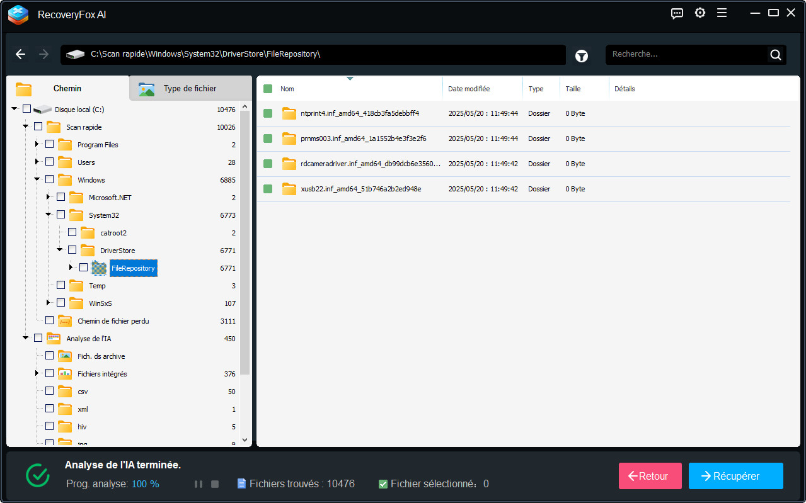The image size is (806, 503).
Task: Click the feedback chat bubble icon
Action: [677, 13]
